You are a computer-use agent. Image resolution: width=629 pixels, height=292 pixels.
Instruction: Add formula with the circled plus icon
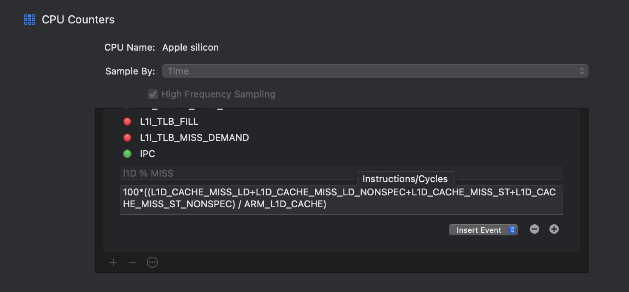coord(554,229)
